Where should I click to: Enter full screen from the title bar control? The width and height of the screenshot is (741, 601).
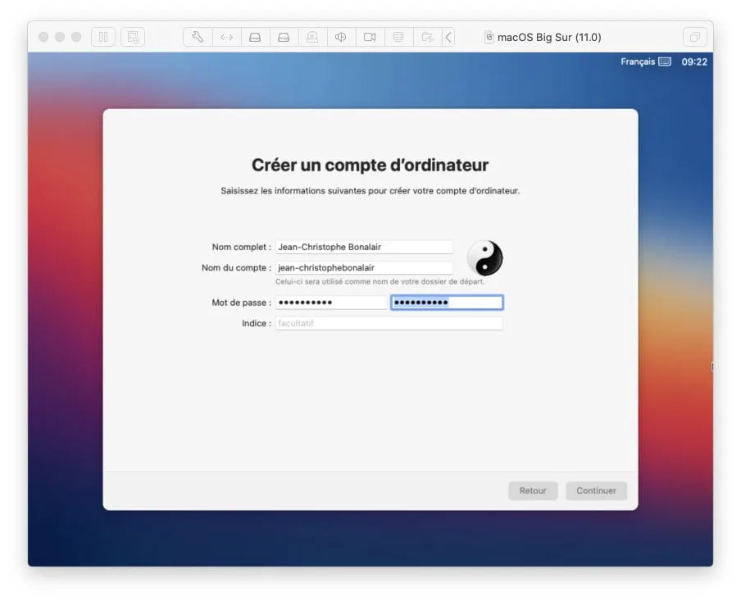pos(694,36)
